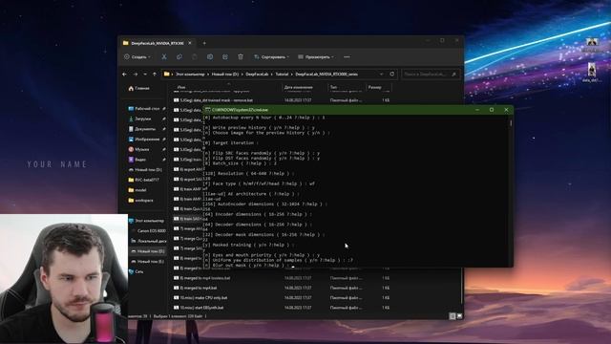Image resolution: width=611 pixels, height=344 pixels.
Task: Open Изображения (Pictures) in the sidebar
Action: tap(144, 139)
